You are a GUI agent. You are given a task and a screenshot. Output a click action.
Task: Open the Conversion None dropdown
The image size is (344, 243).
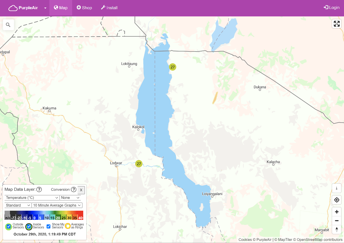tap(70, 198)
